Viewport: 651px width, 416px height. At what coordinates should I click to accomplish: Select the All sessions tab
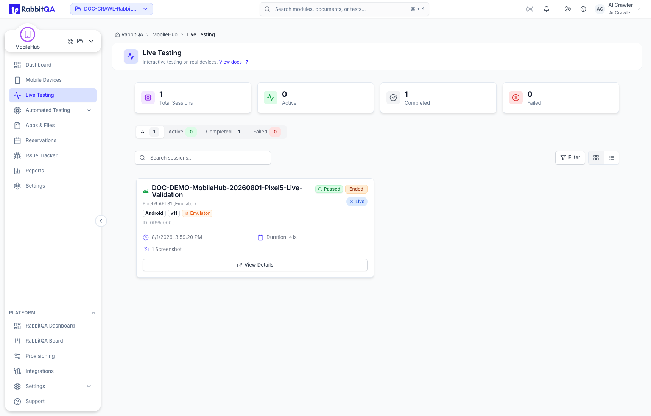pyautogui.click(x=150, y=132)
